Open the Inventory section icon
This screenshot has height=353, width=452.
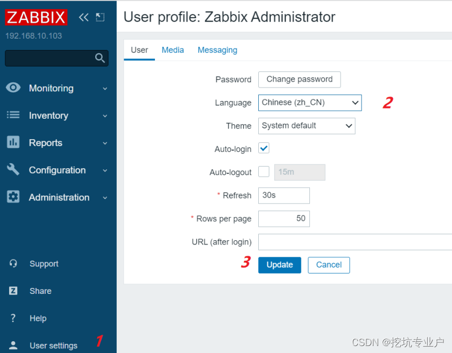click(x=13, y=115)
